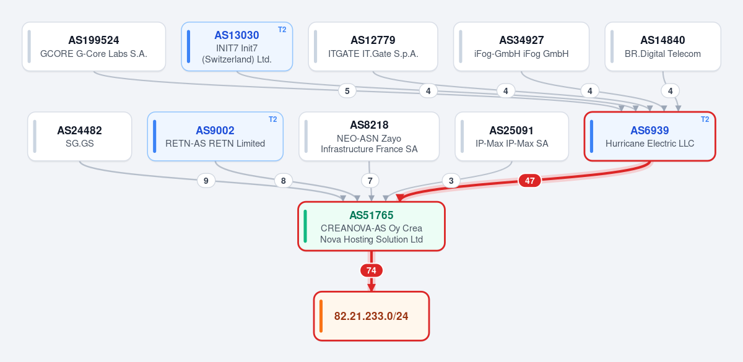Click the edge count badge 8

pos(284,181)
